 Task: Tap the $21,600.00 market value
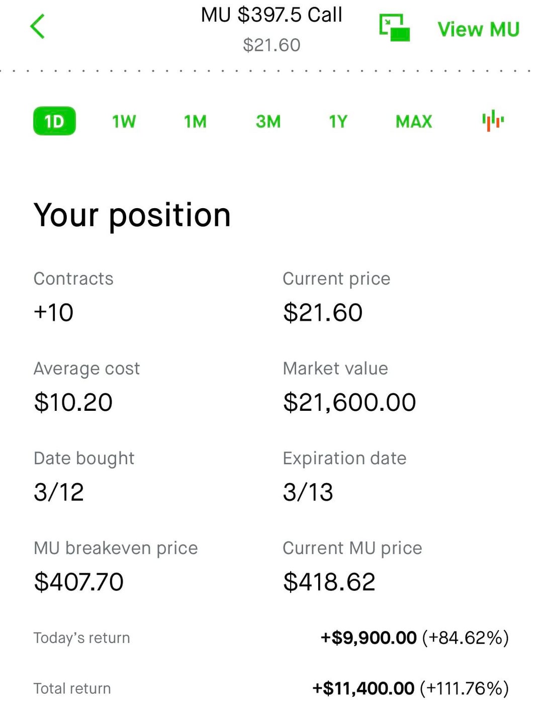(x=349, y=402)
